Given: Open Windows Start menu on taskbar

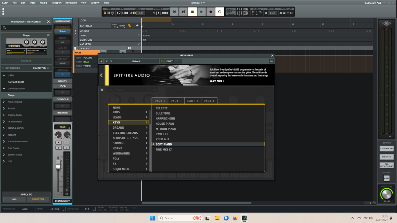Looking at the screenshot, I should click(x=153, y=218).
